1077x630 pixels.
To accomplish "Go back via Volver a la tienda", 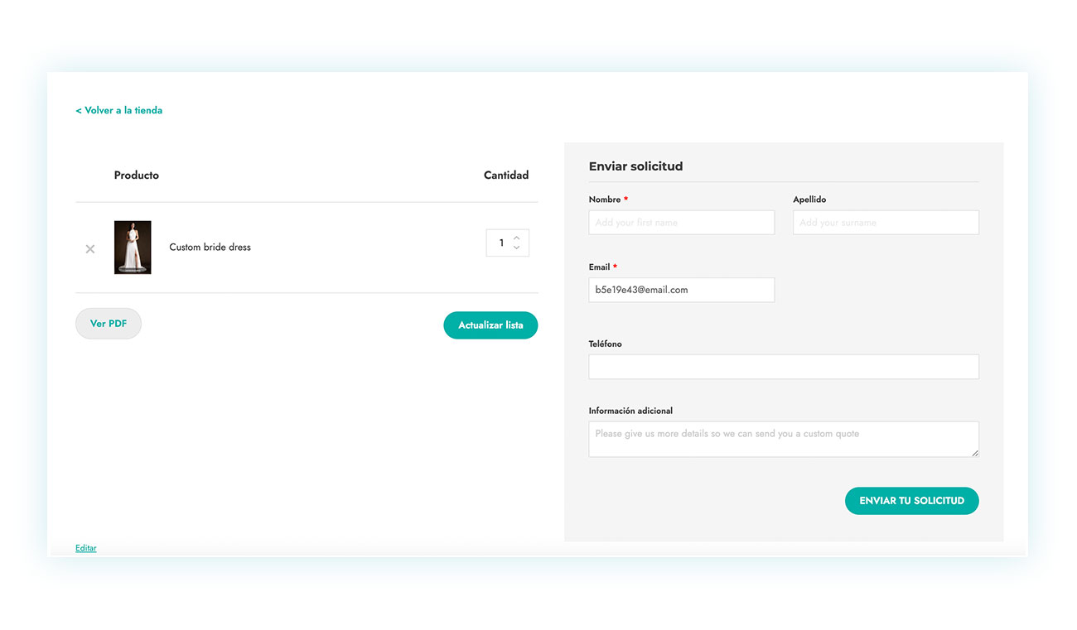I will [119, 110].
